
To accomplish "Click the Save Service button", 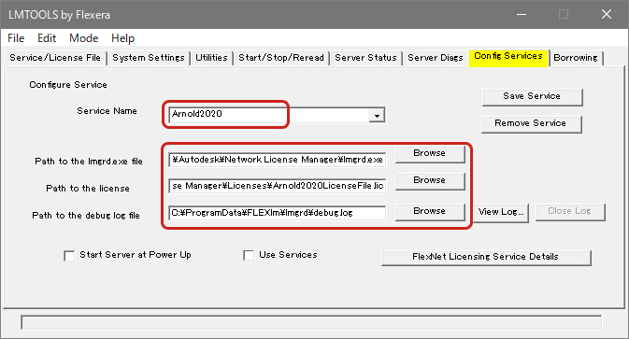I will click(532, 97).
